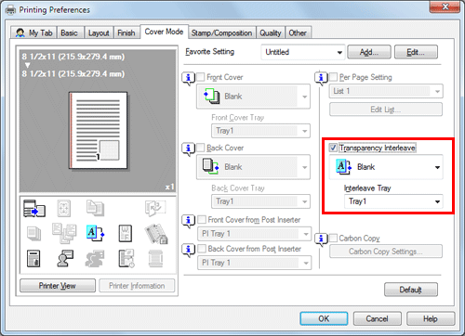This screenshot has height=336, width=465.
Task: Click the page with clock icon
Action: [126, 259]
